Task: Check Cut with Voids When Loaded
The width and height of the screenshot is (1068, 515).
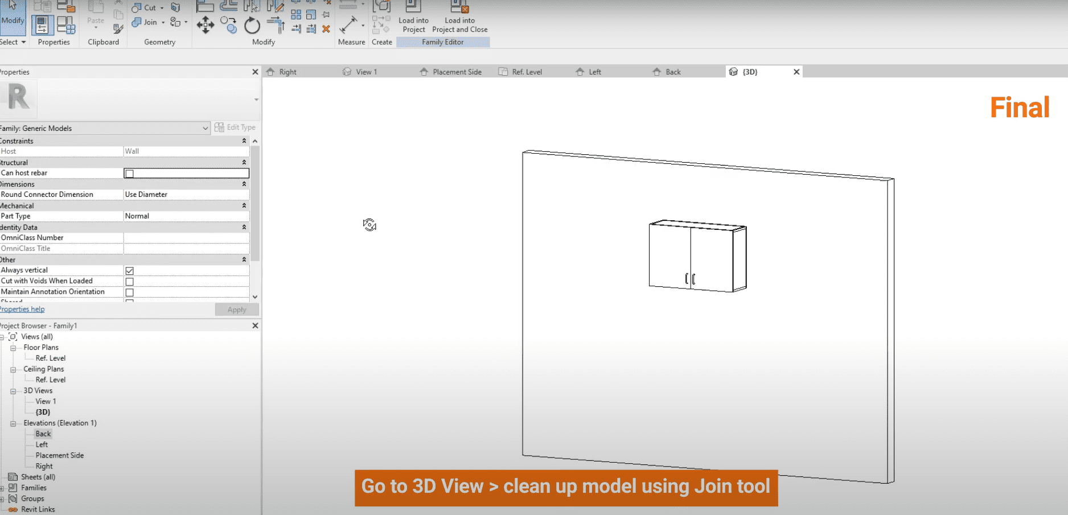Action: click(x=130, y=282)
